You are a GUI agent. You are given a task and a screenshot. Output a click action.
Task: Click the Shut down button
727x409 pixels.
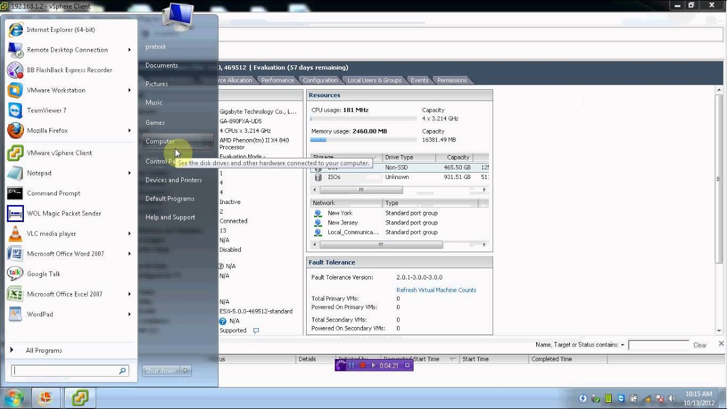point(161,371)
